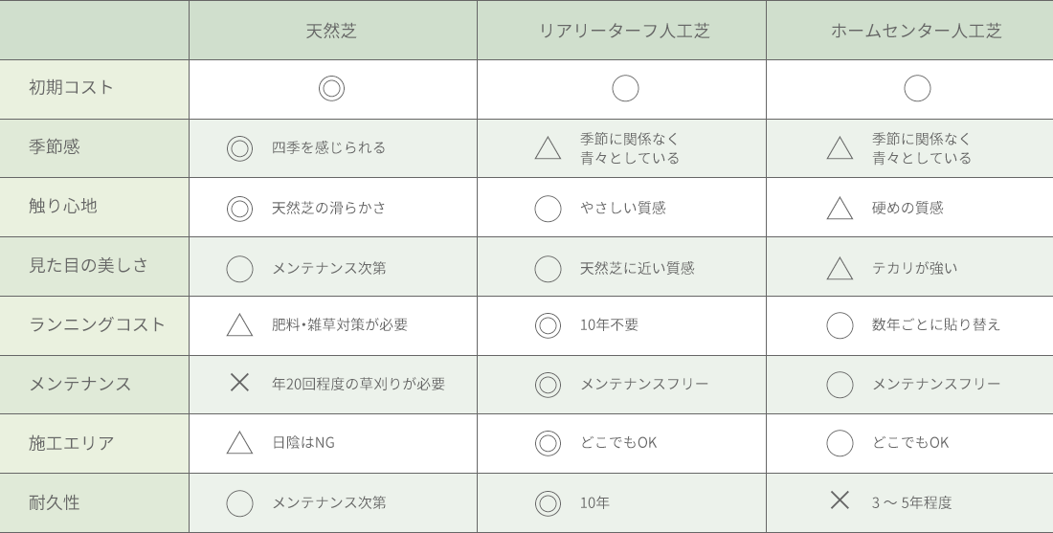The height and width of the screenshot is (533, 1053).
Task: Select the 天然芝 column header
Action: (333, 31)
